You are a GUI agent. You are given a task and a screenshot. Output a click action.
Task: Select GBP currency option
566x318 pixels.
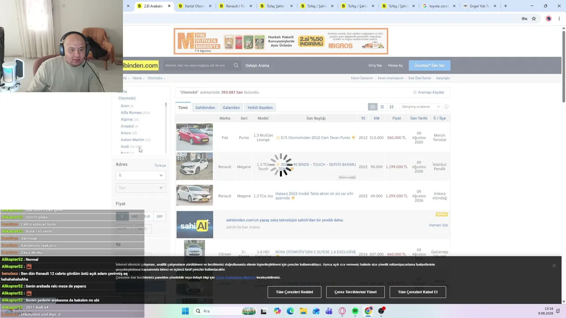click(x=159, y=216)
